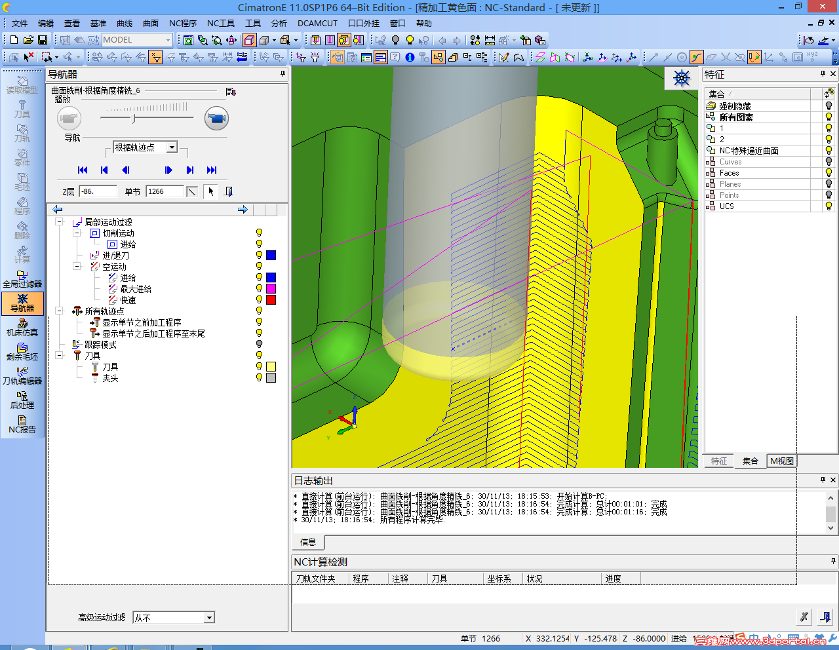Collapse the 切削运动 tree node
Image resolution: width=839 pixels, height=650 pixels.
[x=77, y=233]
